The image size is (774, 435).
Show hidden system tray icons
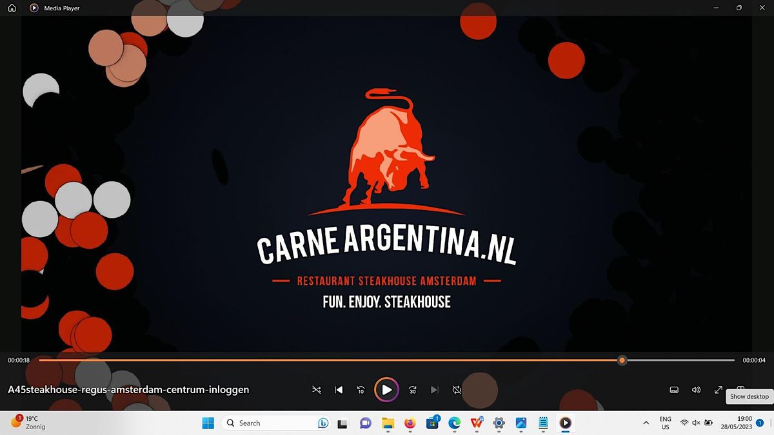pyautogui.click(x=646, y=423)
